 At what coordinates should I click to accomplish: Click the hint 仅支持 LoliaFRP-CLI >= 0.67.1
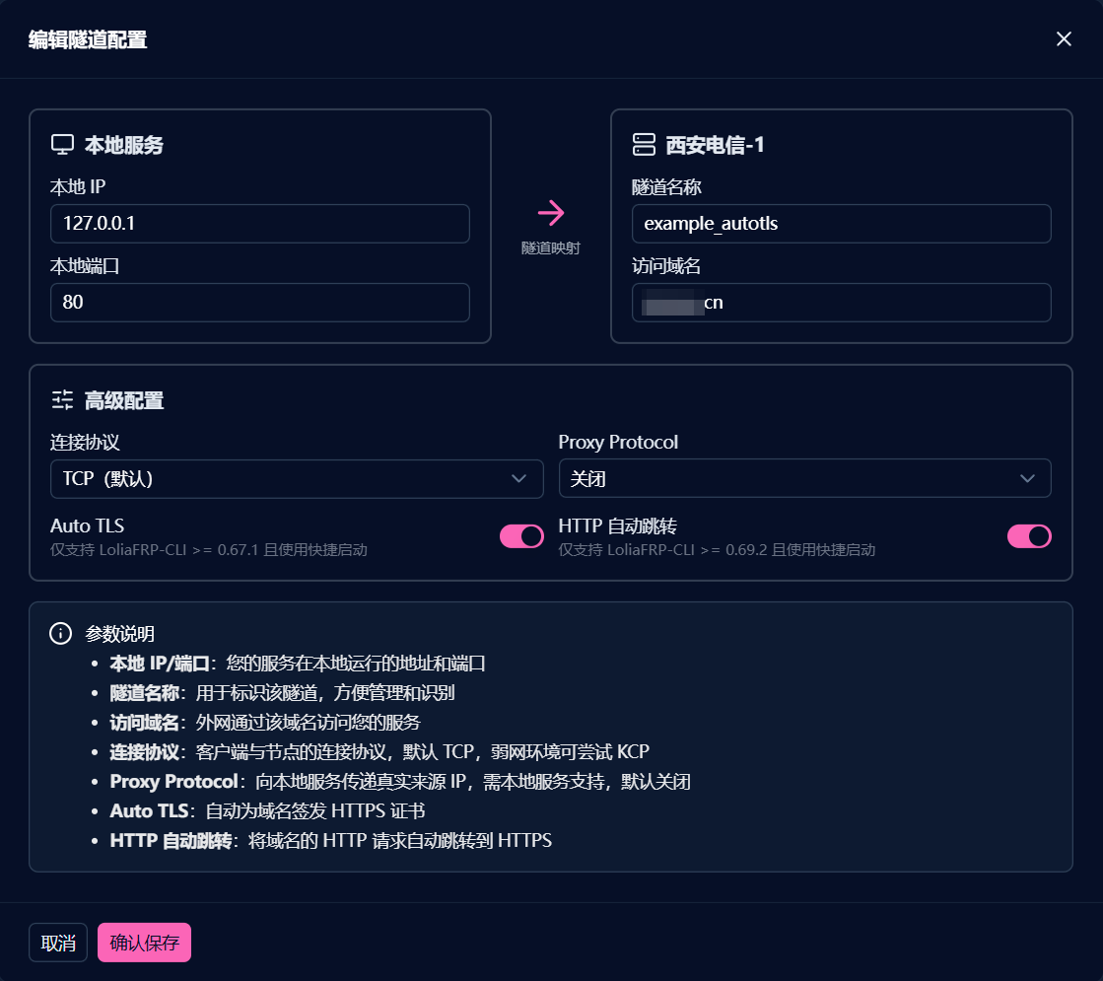tap(209, 549)
